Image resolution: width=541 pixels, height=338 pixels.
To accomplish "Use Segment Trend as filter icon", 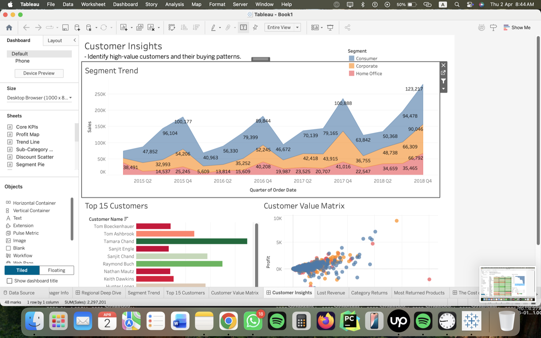I will coord(444,81).
